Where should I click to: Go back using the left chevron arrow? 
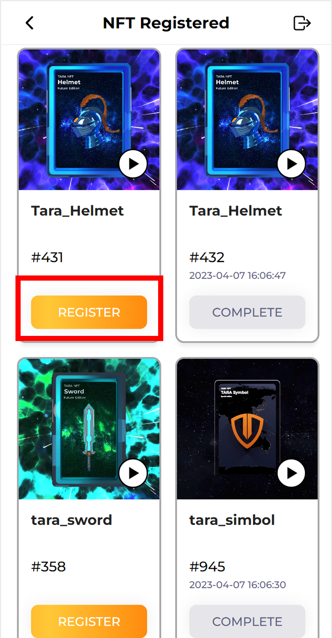click(x=30, y=23)
